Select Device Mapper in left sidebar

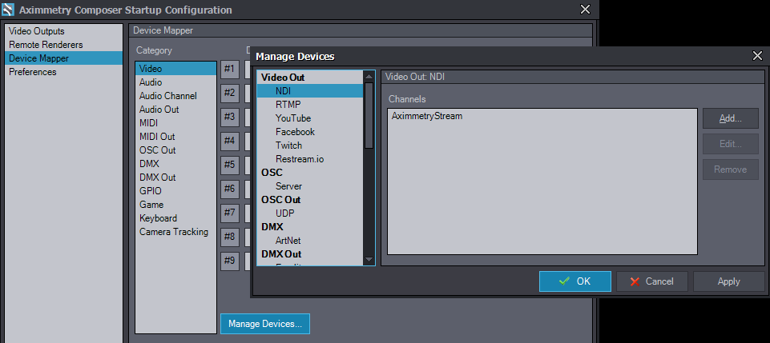coord(64,58)
